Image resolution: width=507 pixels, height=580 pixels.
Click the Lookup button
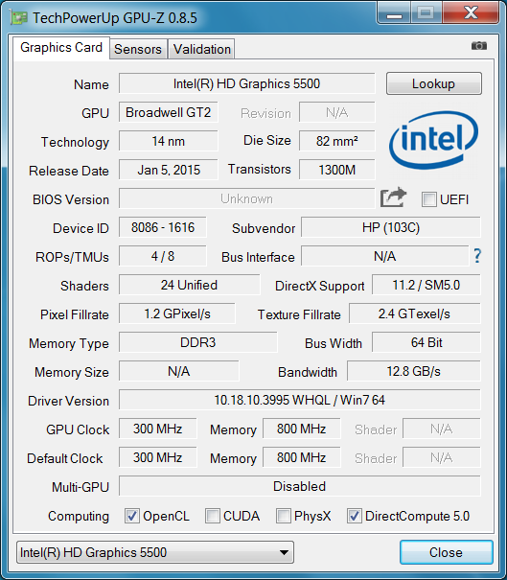click(434, 83)
